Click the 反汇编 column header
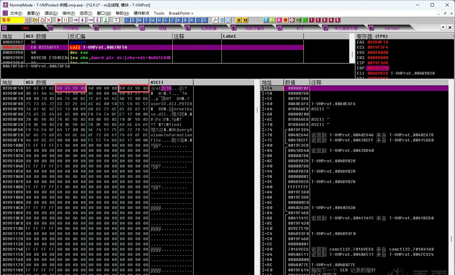 [120, 36]
